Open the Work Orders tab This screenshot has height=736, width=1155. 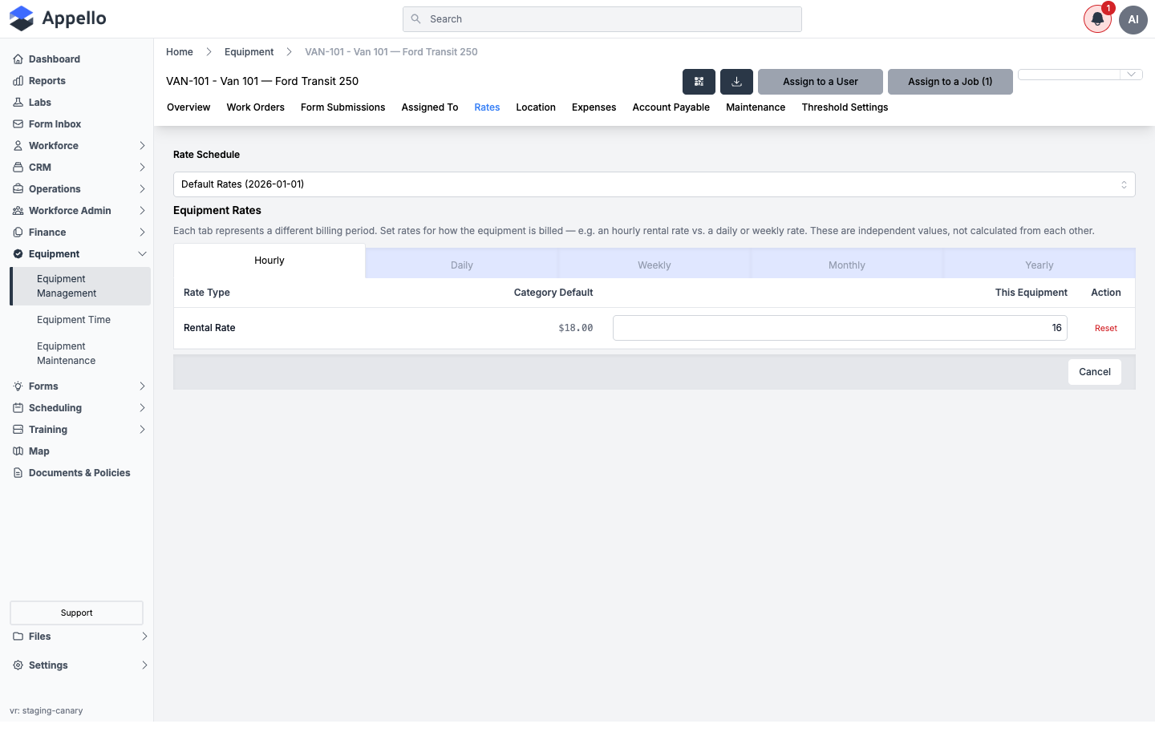click(255, 107)
